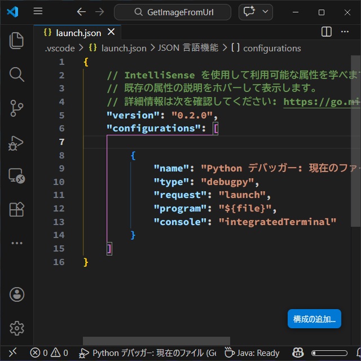361x361 pixels.
Task: Open the Explorer view in activity bar
Action: (17, 41)
